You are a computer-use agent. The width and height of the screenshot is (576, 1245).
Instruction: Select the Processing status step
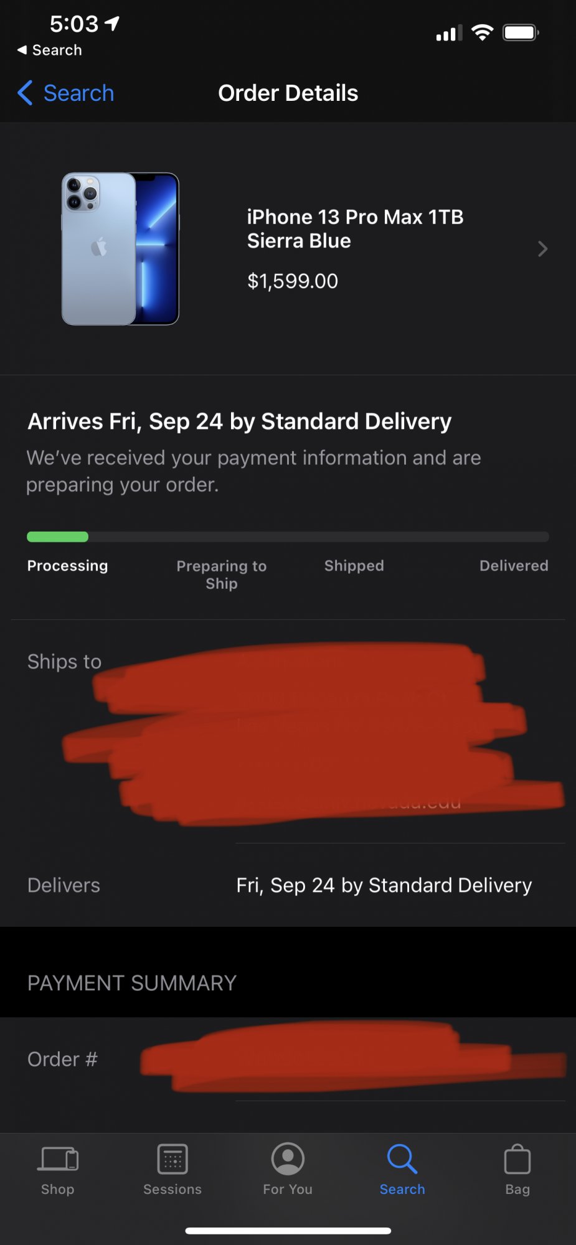pyautogui.click(x=67, y=566)
